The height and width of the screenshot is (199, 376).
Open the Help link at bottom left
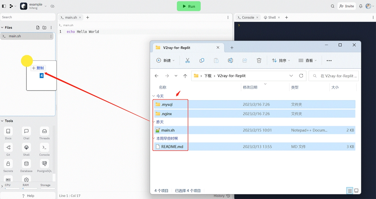pyautogui.click(x=28, y=196)
